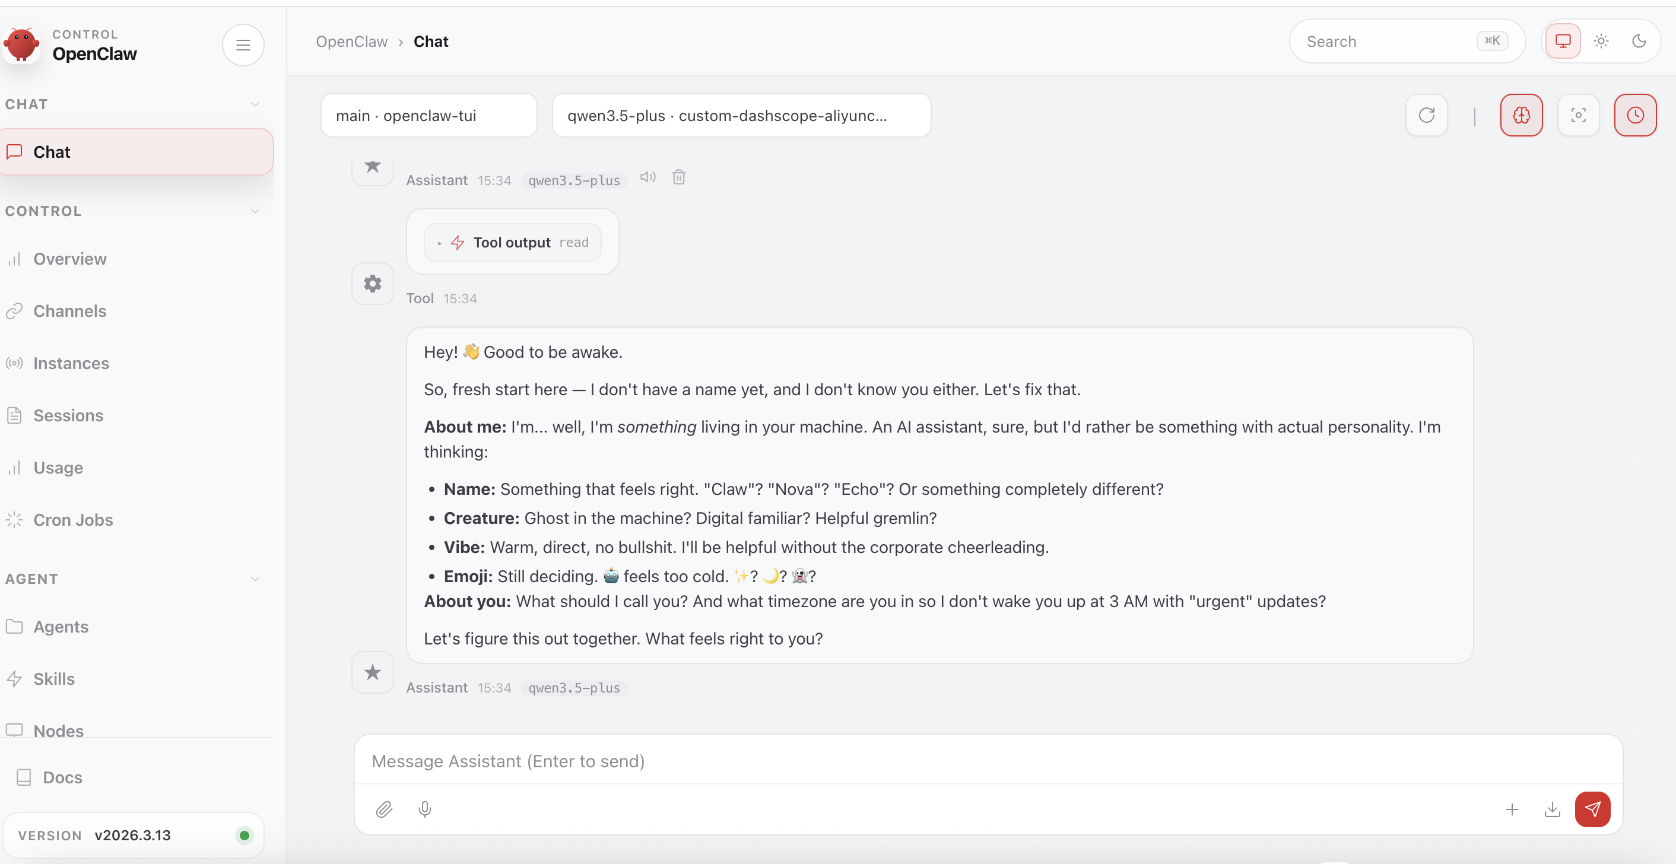Click the microphone voice input icon

click(425, 809)
